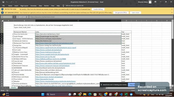Click the lightbulb Tell me icon
The image size is (174, 97).
point(63,6)
